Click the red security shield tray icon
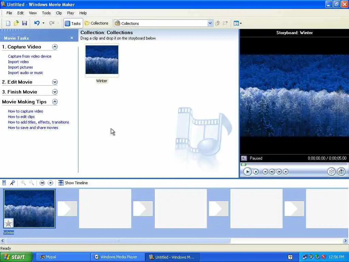 point(324,257)
